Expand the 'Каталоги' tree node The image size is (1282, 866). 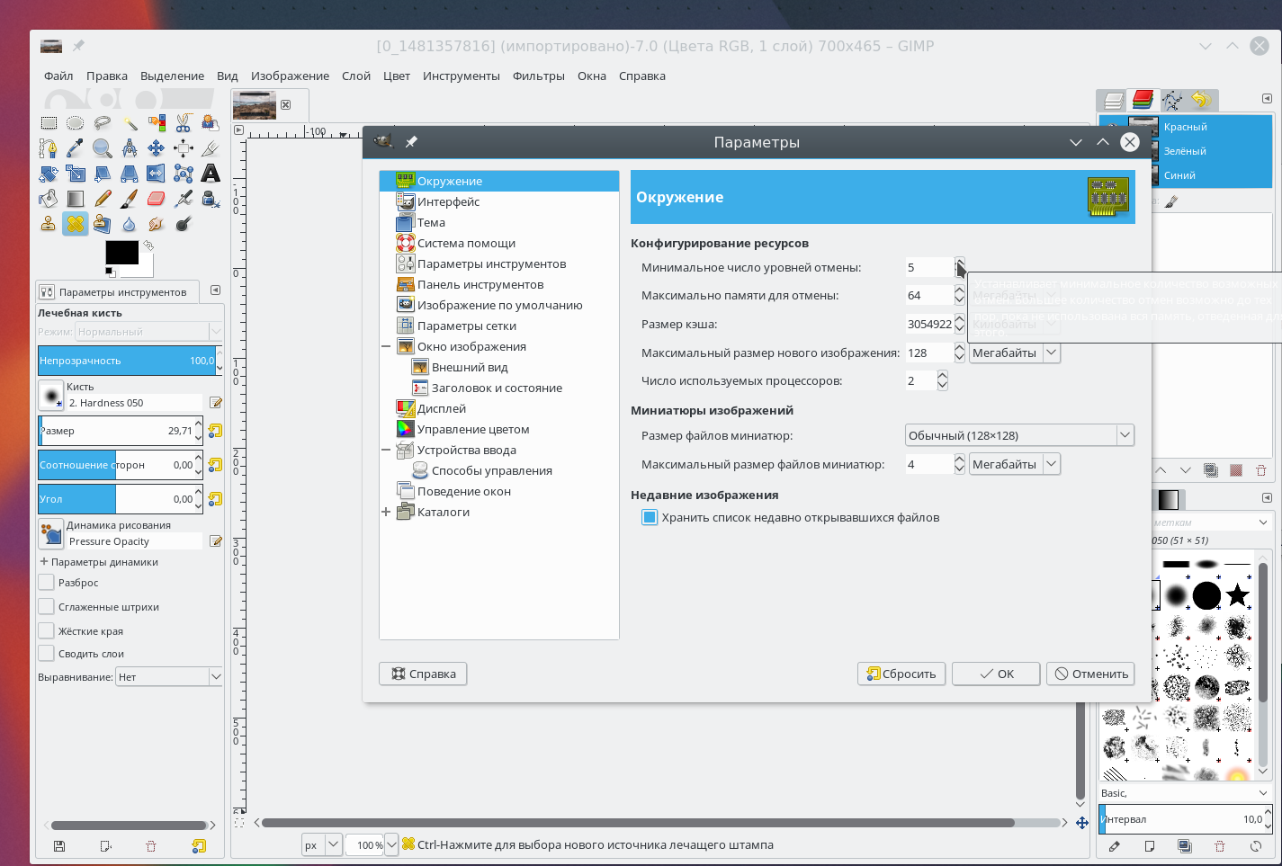(x=386, y=513)
